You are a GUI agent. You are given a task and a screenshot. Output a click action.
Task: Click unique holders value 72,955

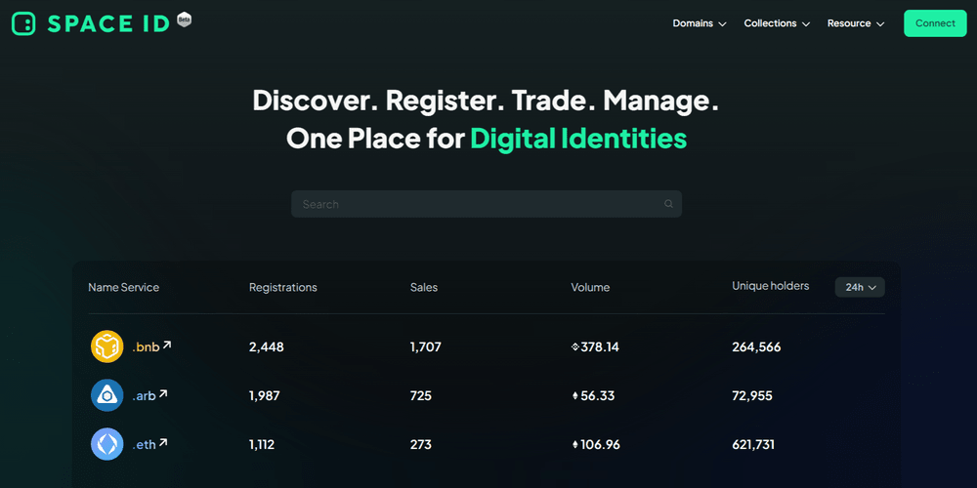[x=752, y=396]
